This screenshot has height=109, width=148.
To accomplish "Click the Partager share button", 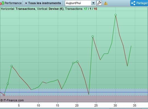I will point(139,3).
